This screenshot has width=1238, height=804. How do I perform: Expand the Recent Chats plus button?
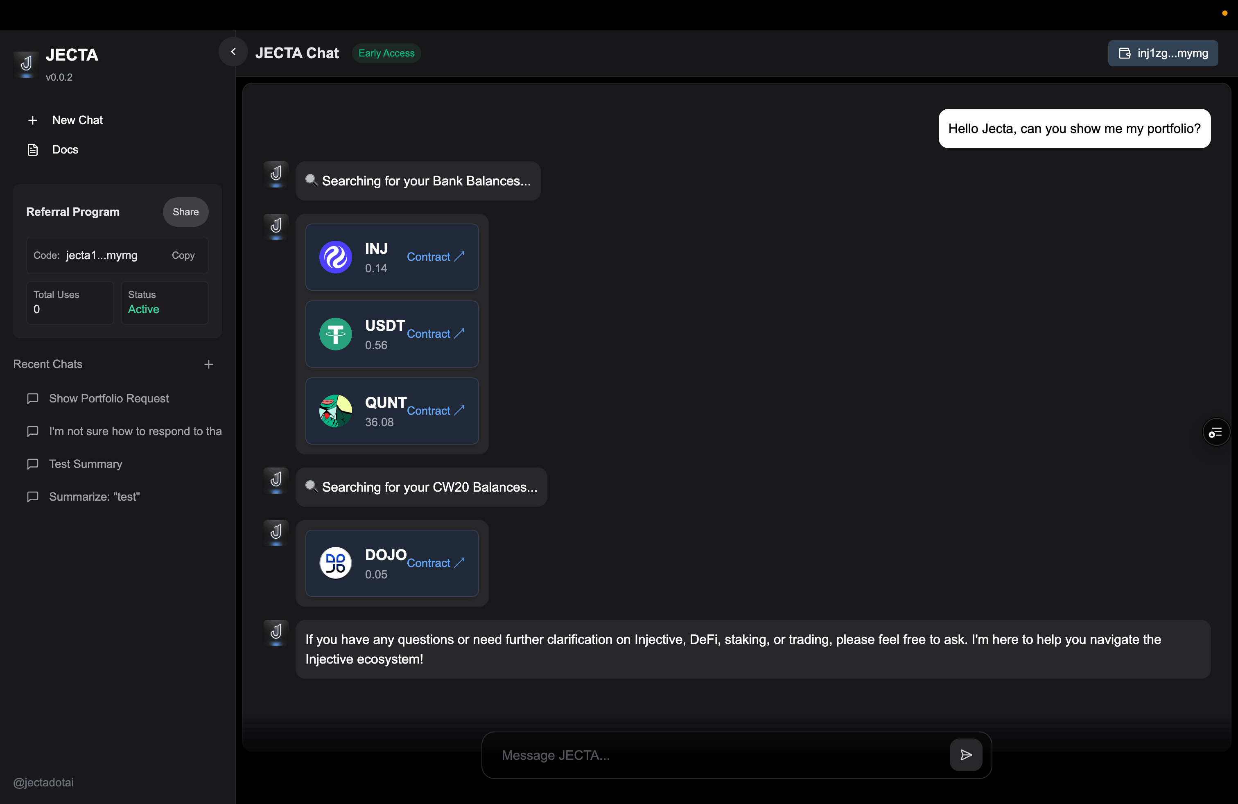208,365
